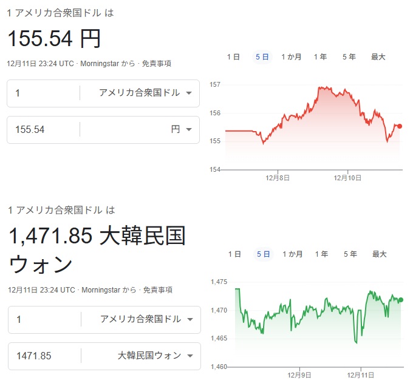Image resolution: width=410 pixels, height=386 pixels.
Task: Click the 1471.85 won amount field
Action: (44, 356)
